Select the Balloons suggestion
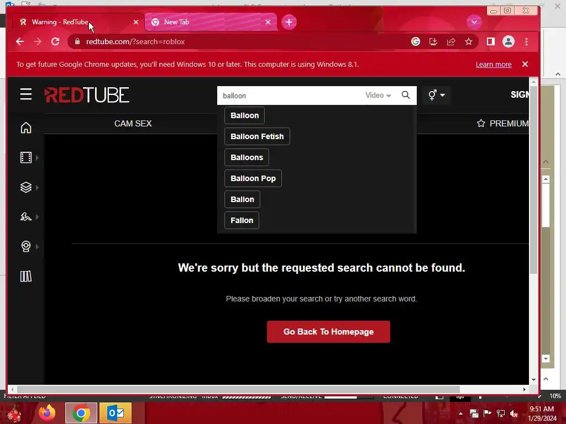The width and height of the screenshot is (566, 424). (247, 157)
